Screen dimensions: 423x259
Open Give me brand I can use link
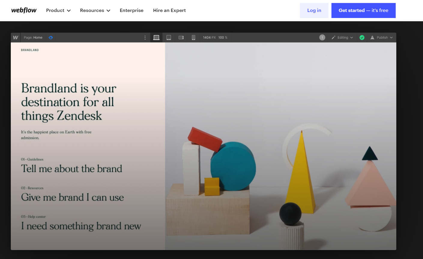(72, 197)
